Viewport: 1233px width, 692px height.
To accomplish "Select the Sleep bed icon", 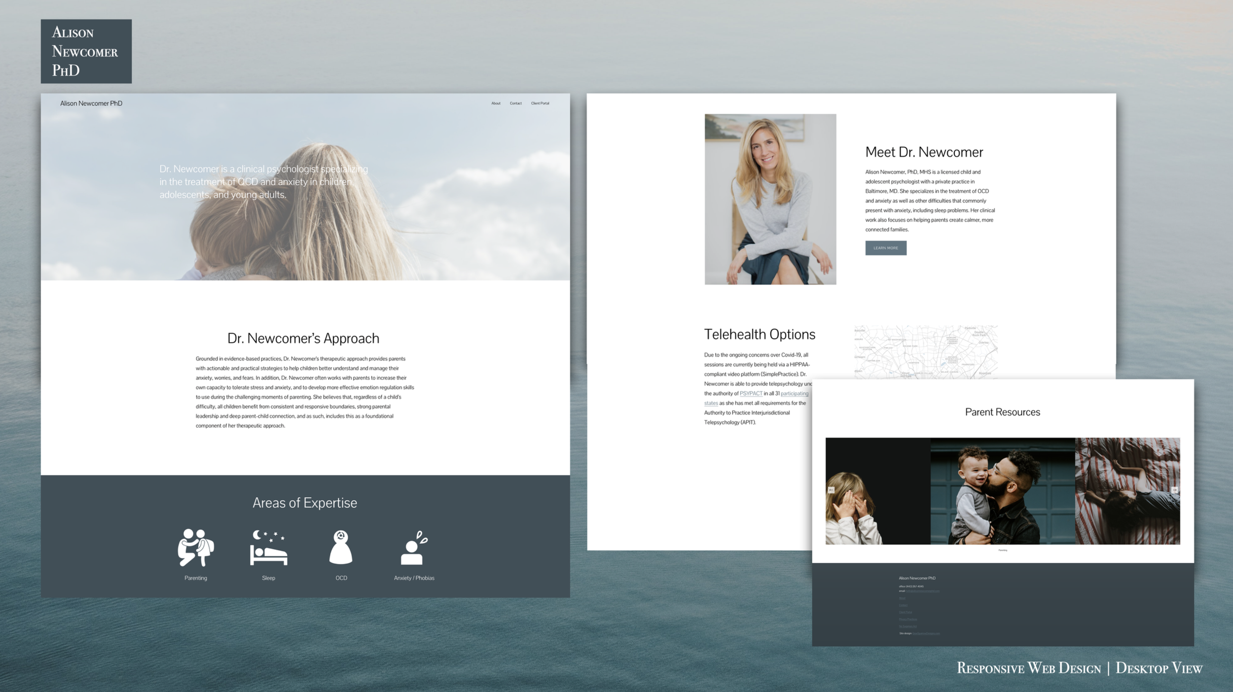I will point(268,548).
